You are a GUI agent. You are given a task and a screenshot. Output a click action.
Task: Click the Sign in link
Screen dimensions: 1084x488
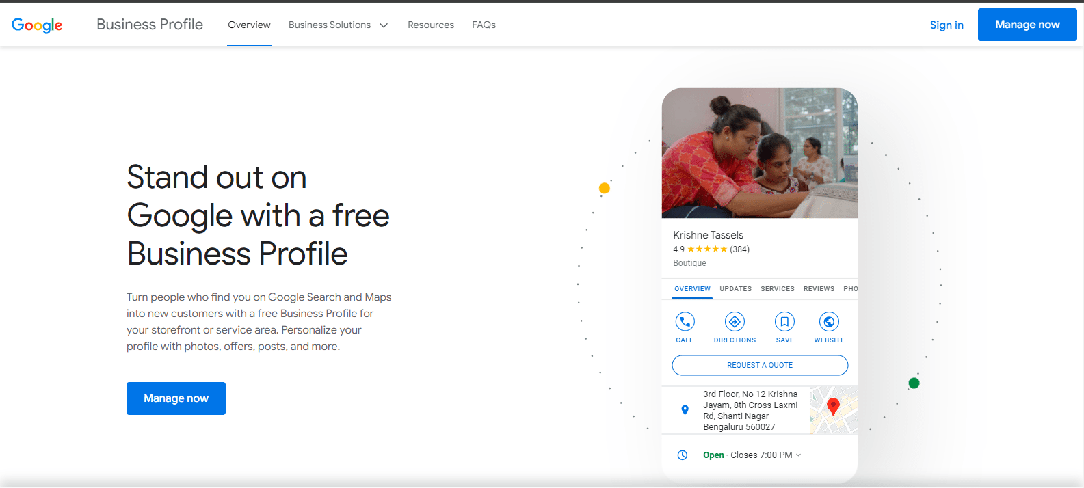point(946,25)
